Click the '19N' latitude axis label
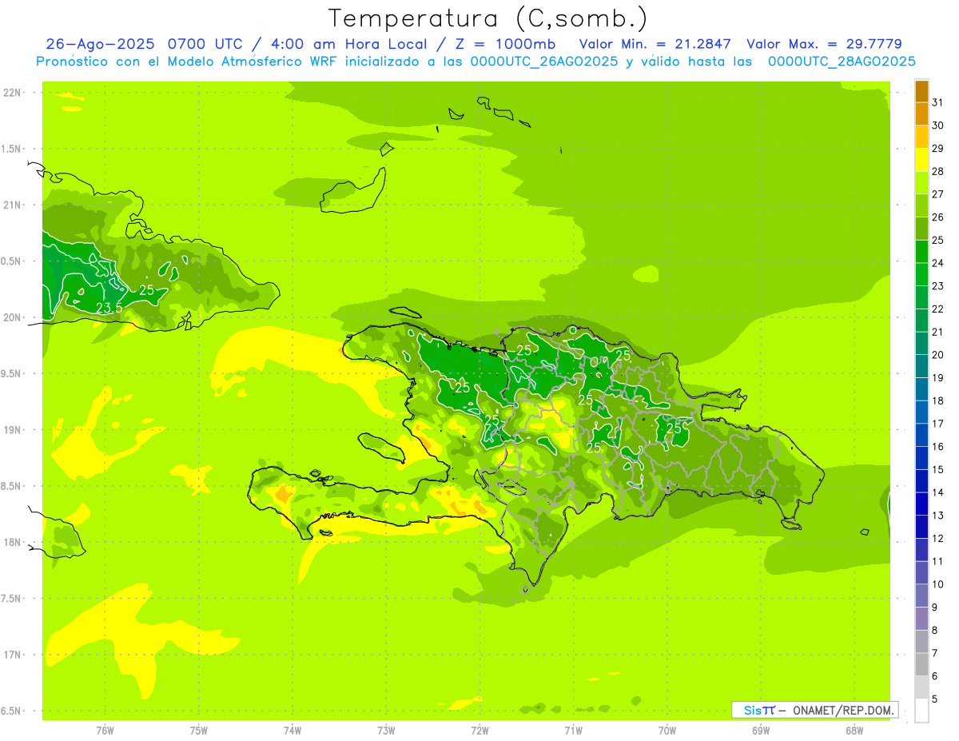 13,430
